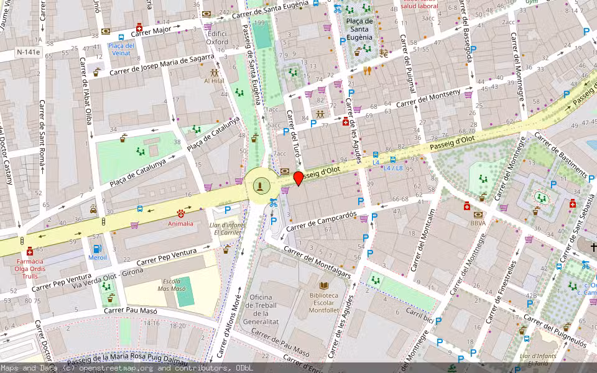597x373 pixels.
Task: Click the Via Verda Olot - Girona label
Action: pos(108,279)
